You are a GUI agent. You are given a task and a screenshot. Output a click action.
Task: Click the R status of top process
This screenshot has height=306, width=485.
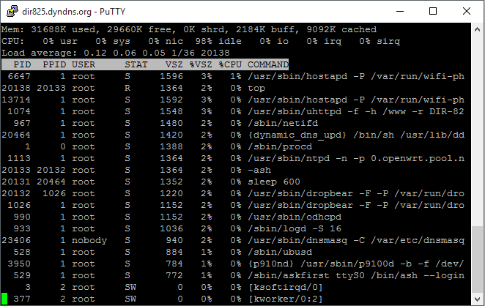(x=127, y=88)
